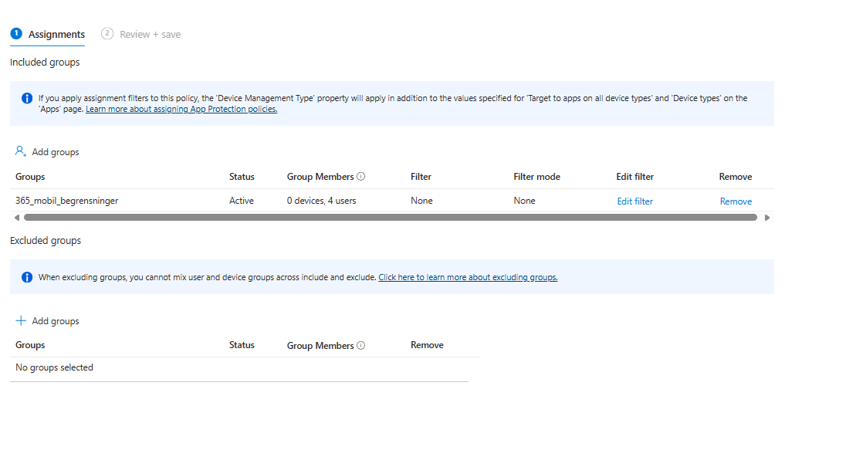Click the right scroll arrow of the table
The width and height of the screenshot is (863, 467).
[767, 218]
